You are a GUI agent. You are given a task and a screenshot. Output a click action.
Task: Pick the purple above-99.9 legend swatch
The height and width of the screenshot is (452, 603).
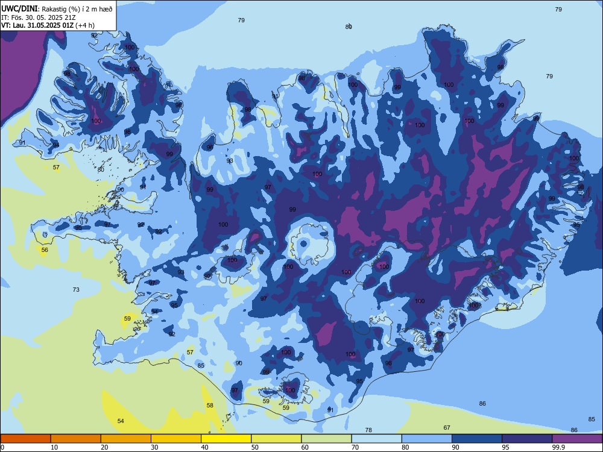[577, 439]
